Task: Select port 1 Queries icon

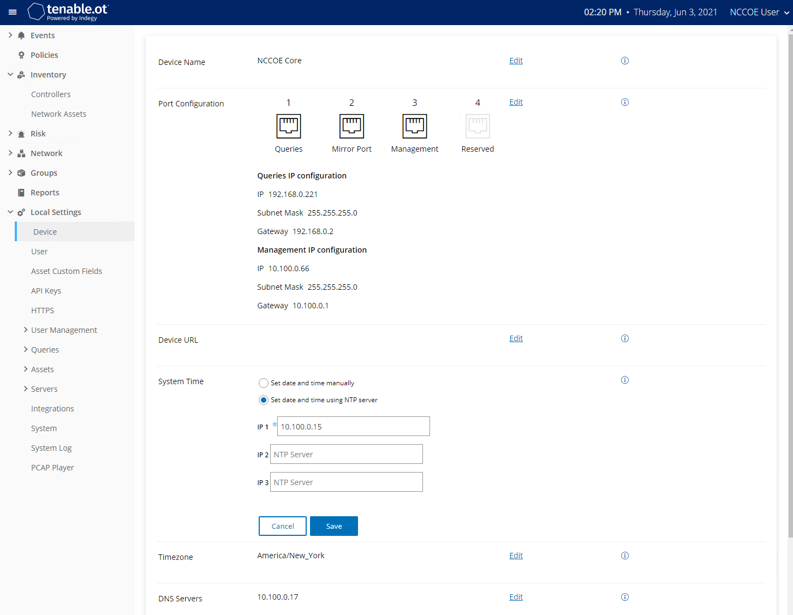Action: coord(289,126)
